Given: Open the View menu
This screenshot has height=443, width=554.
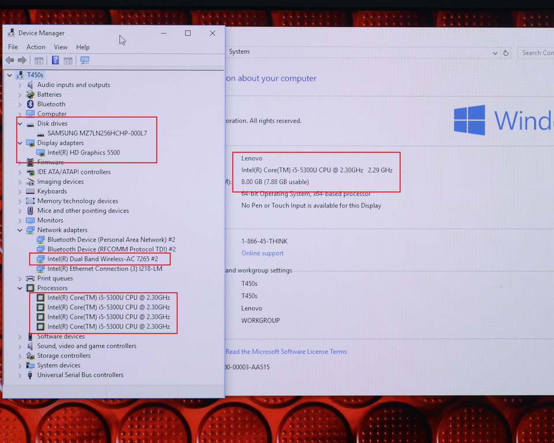Looking at the screenshot, I should [x=61, y=47].
